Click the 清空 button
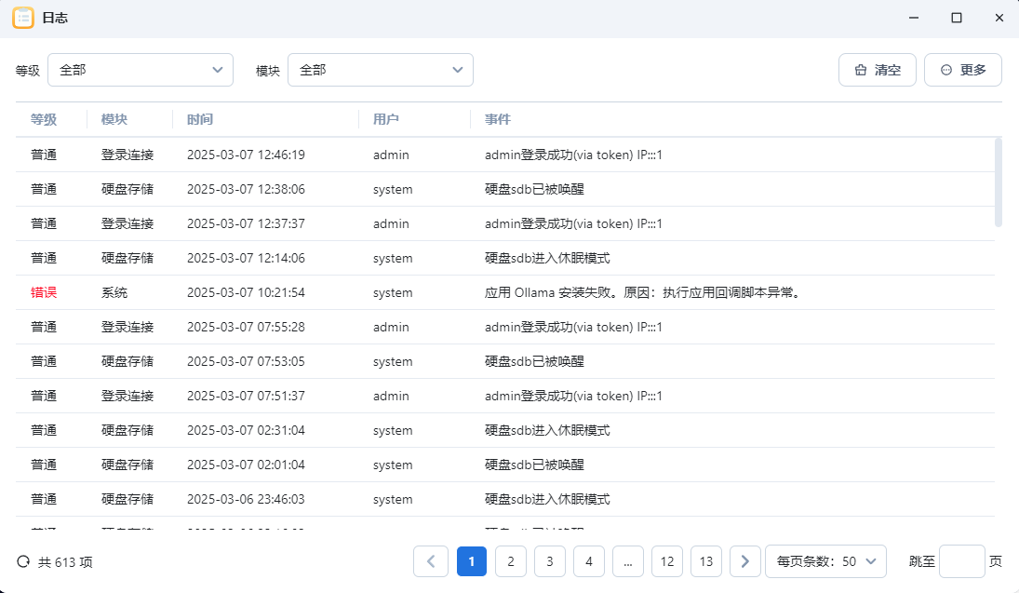Image resolution: width=1019 pixels, height=593 pixels. pos(878,70)
